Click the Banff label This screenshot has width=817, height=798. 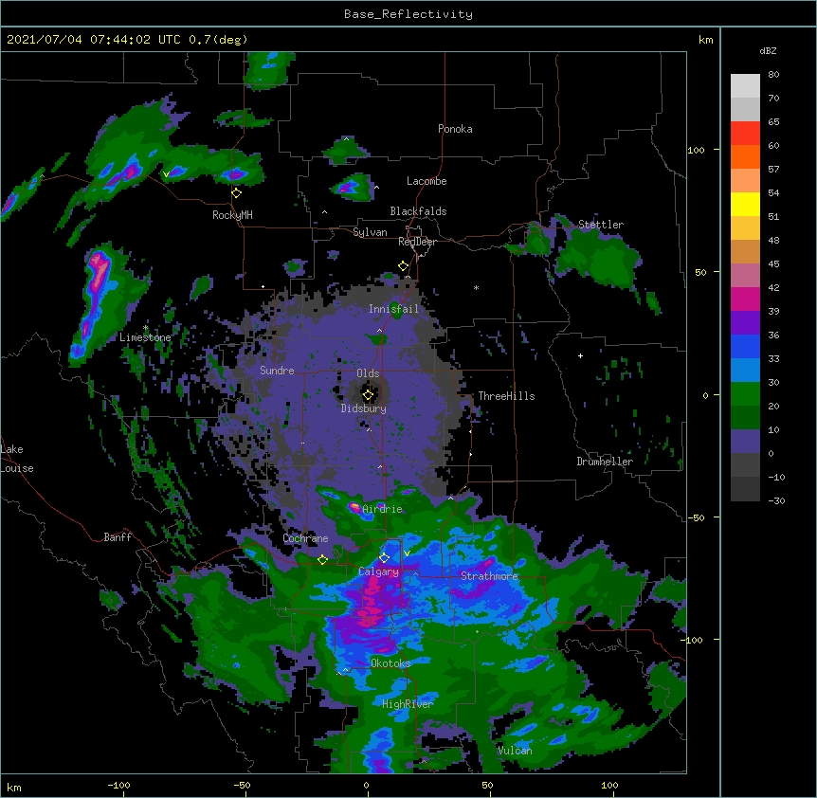tap(118, 537)
